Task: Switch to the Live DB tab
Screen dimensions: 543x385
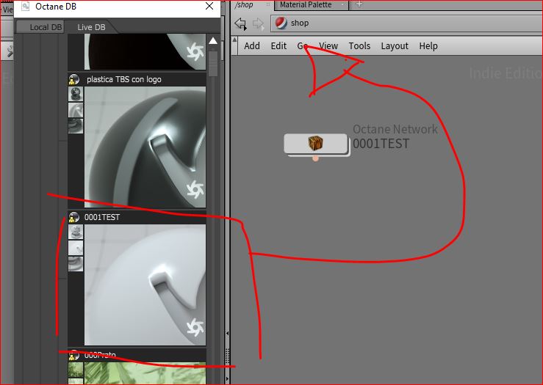Action: click(x=91, y=27)
